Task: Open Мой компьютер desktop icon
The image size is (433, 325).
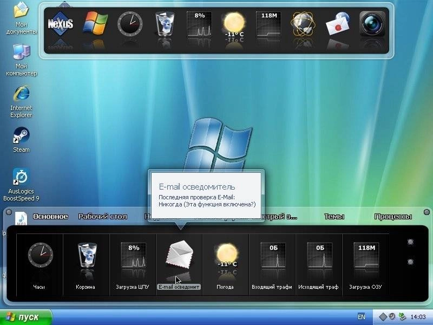Action: [x=21, y=60]
